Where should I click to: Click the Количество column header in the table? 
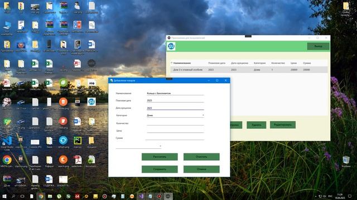click(x=278, y=63)
